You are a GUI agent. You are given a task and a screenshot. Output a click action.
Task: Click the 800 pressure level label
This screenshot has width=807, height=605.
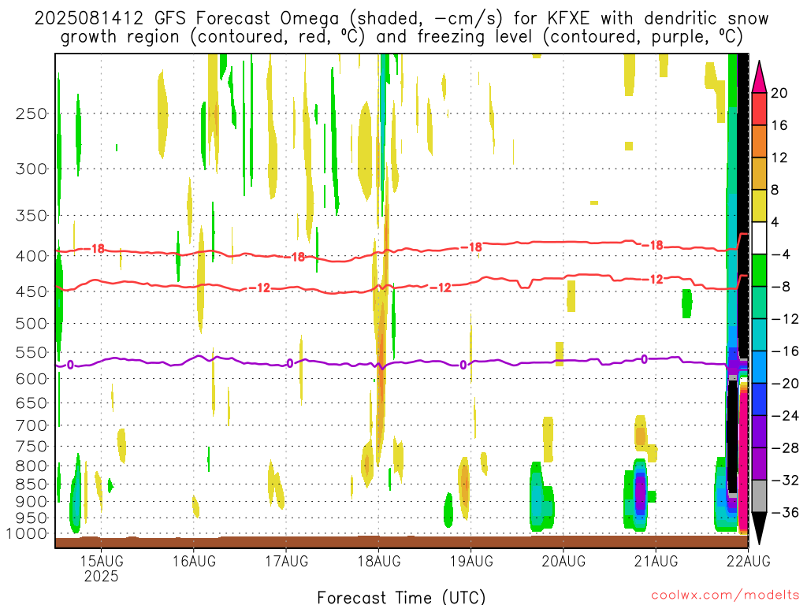click(32, 466)
